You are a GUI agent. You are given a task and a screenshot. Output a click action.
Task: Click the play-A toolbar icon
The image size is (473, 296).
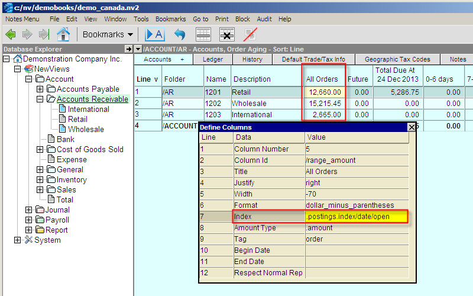click(155, 34)
